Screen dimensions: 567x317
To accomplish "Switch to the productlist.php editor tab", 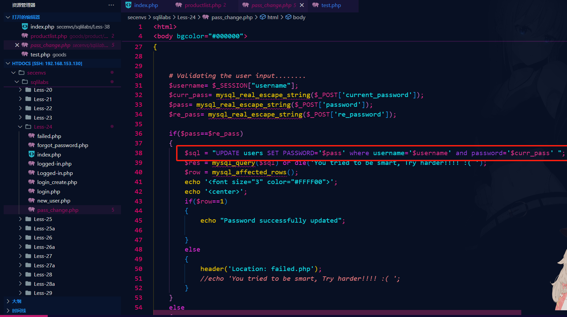I will [x=201, y=5].
